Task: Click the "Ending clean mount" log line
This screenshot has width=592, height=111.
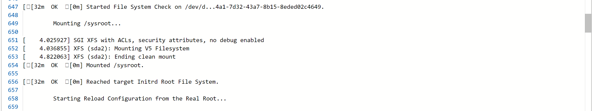Action: coord(145,57)
